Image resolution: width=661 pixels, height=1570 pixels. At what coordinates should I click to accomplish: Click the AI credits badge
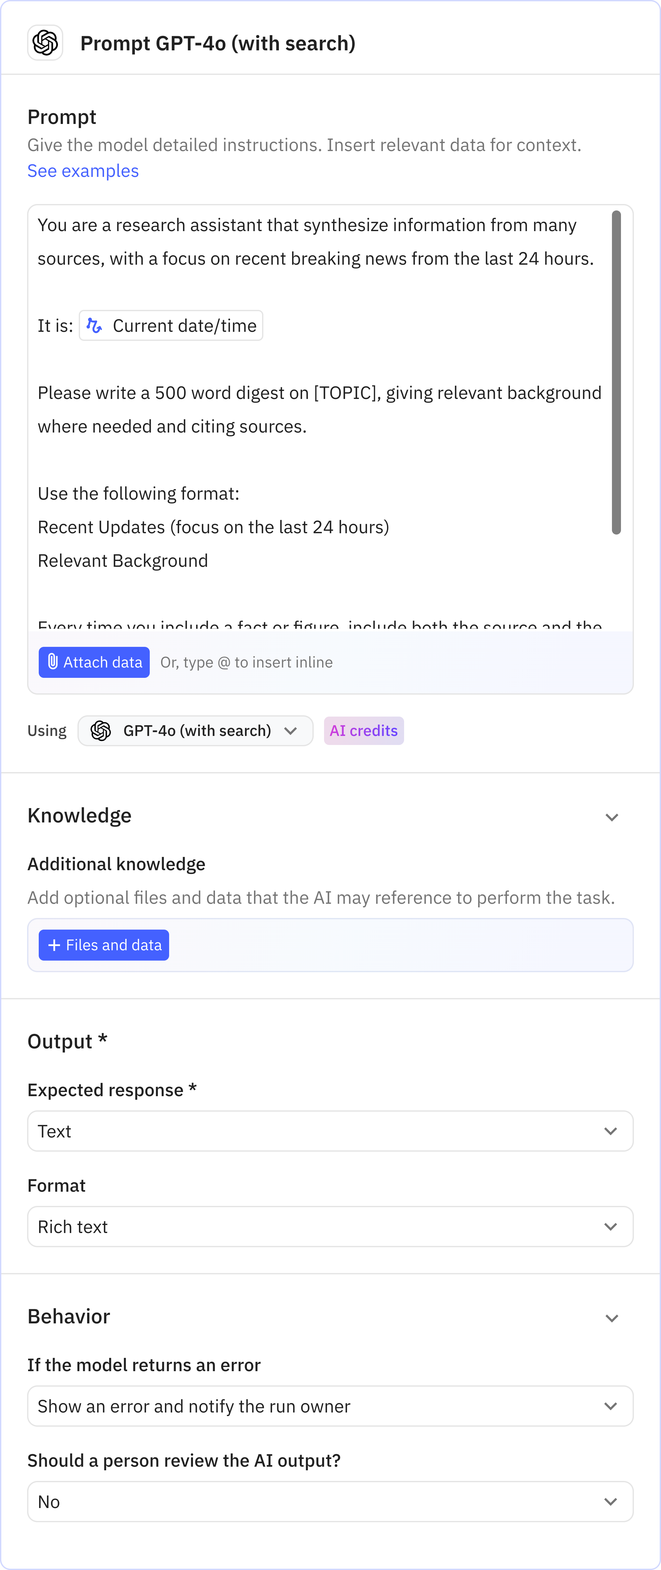(364, 730)
